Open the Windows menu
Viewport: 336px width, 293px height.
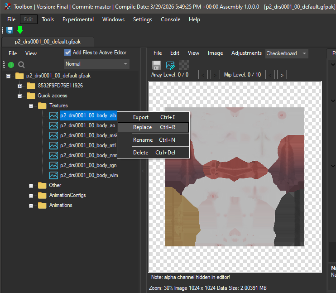(113, 19)
